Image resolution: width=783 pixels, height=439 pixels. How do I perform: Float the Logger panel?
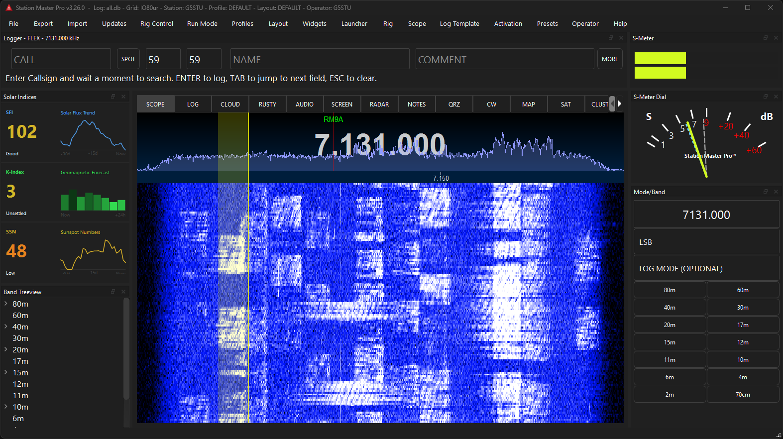tap(611, 38)
